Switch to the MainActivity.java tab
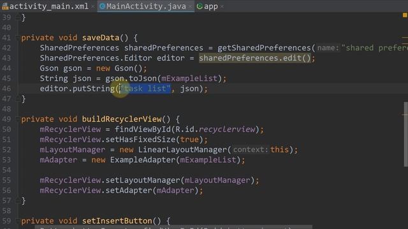Screen dimensions: 408x229 pyautogui.click(x=146, y=6)
